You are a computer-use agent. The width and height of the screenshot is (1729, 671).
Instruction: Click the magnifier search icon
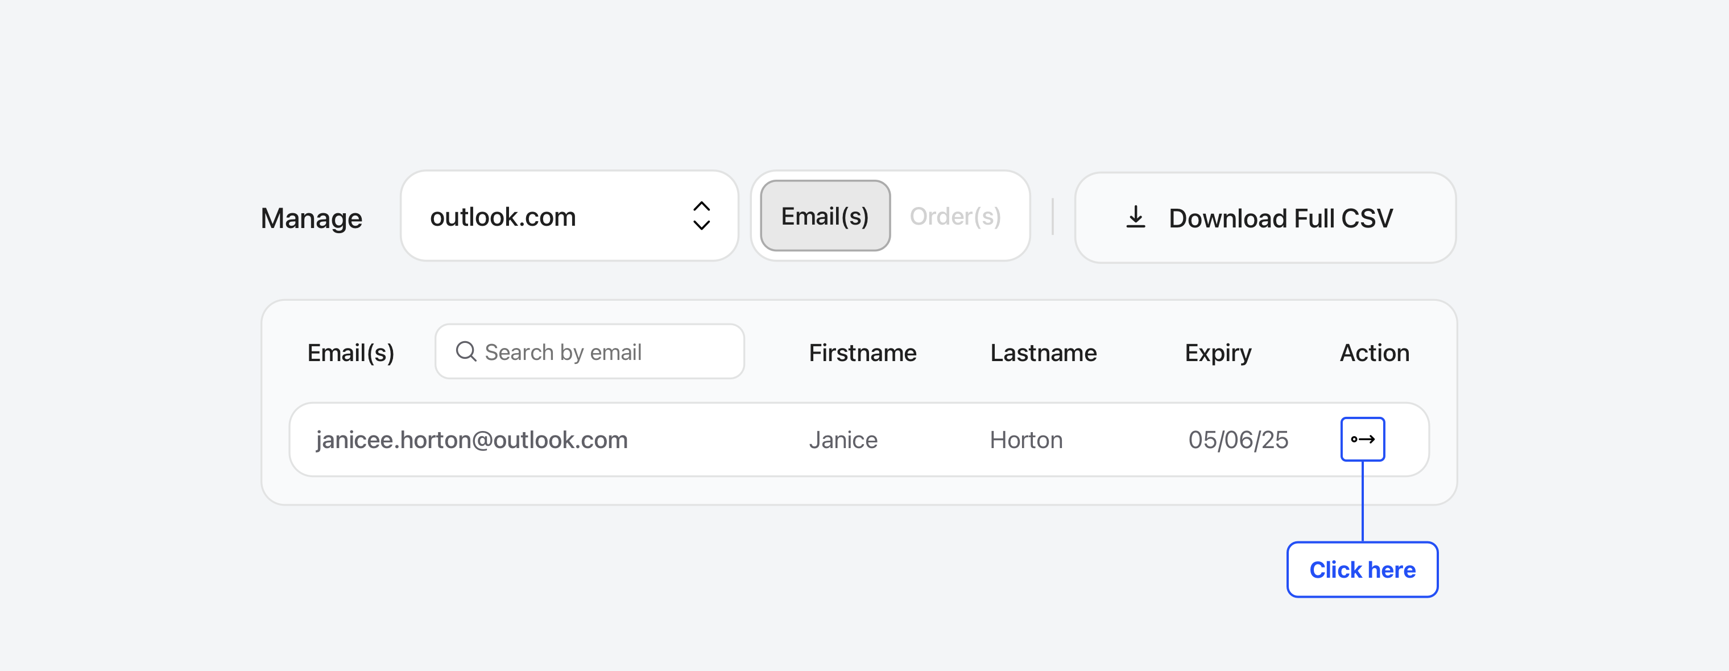tap(465, 351)
